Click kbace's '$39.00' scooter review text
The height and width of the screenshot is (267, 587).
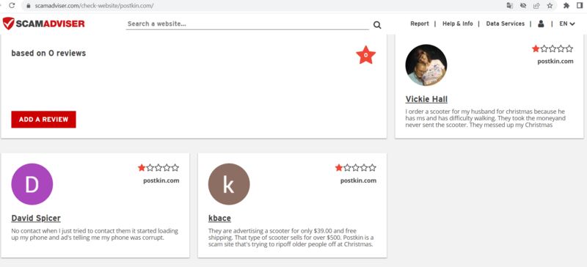(291, 238)
